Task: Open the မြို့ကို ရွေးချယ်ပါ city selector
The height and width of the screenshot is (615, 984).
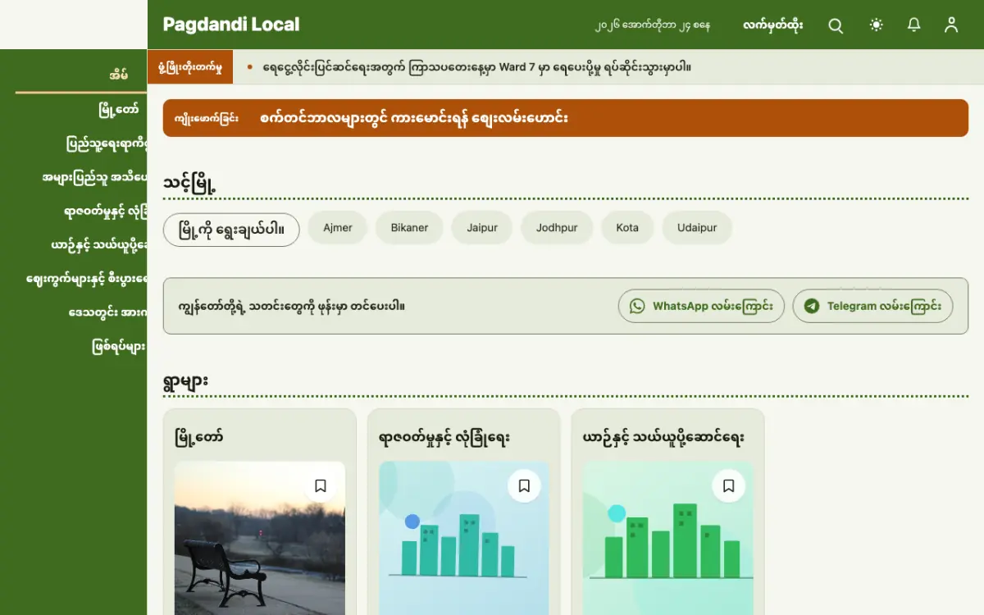Action: (x=231, y=230)
